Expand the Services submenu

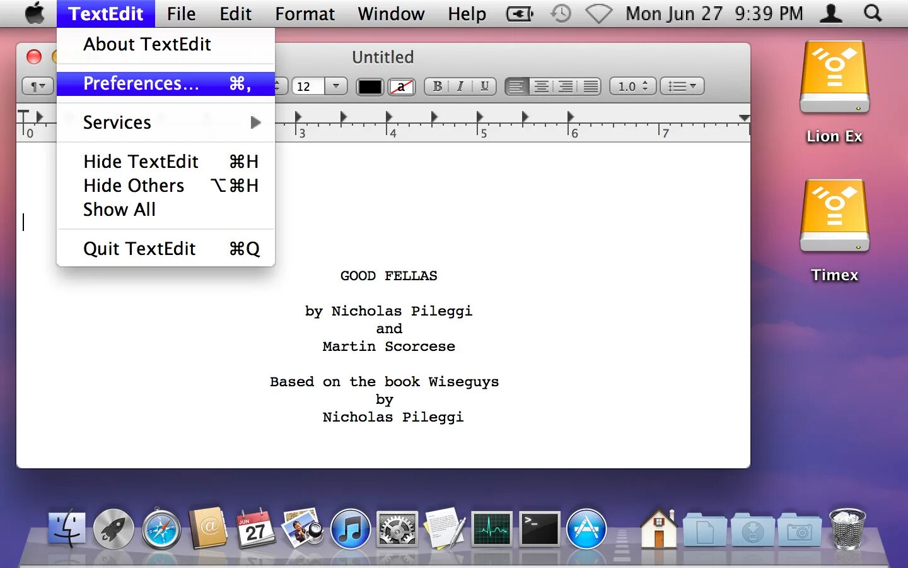(x=166, y=122)
